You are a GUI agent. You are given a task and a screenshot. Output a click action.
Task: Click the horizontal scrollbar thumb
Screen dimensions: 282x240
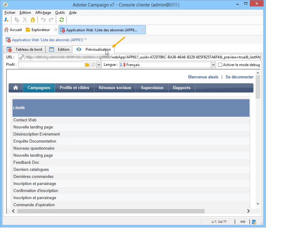pos(111,211)
